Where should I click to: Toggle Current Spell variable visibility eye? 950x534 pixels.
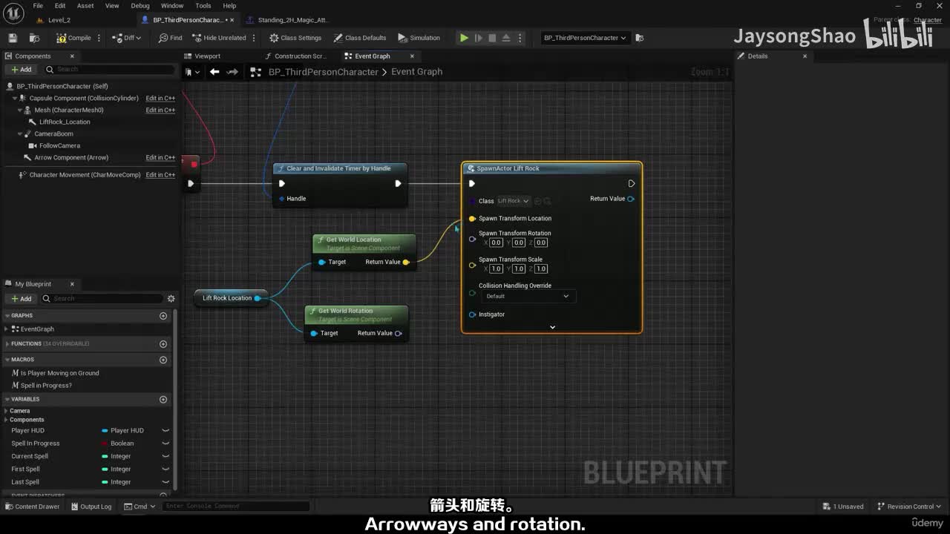click(x=166, y=457)
